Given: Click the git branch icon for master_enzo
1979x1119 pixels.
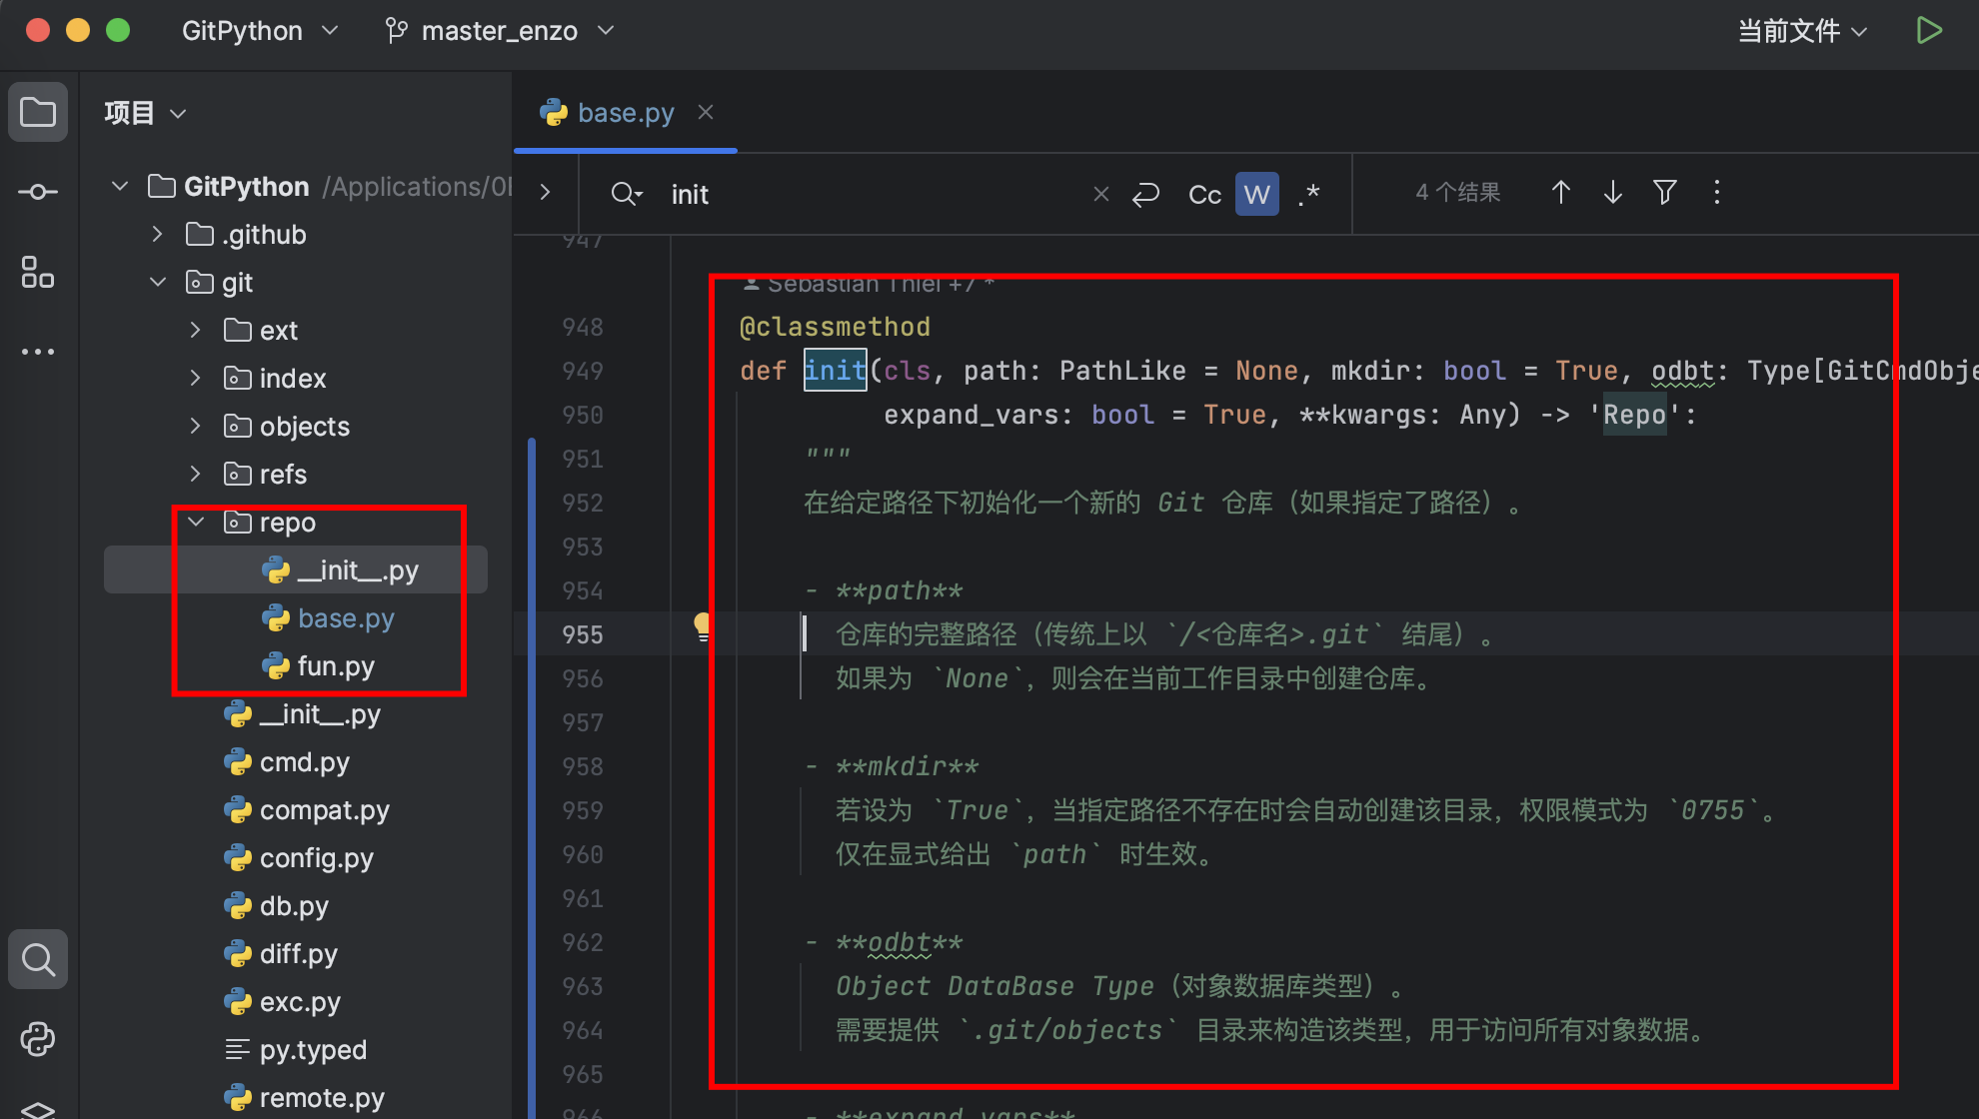Looking at the screenshot, I should (396, 31).
